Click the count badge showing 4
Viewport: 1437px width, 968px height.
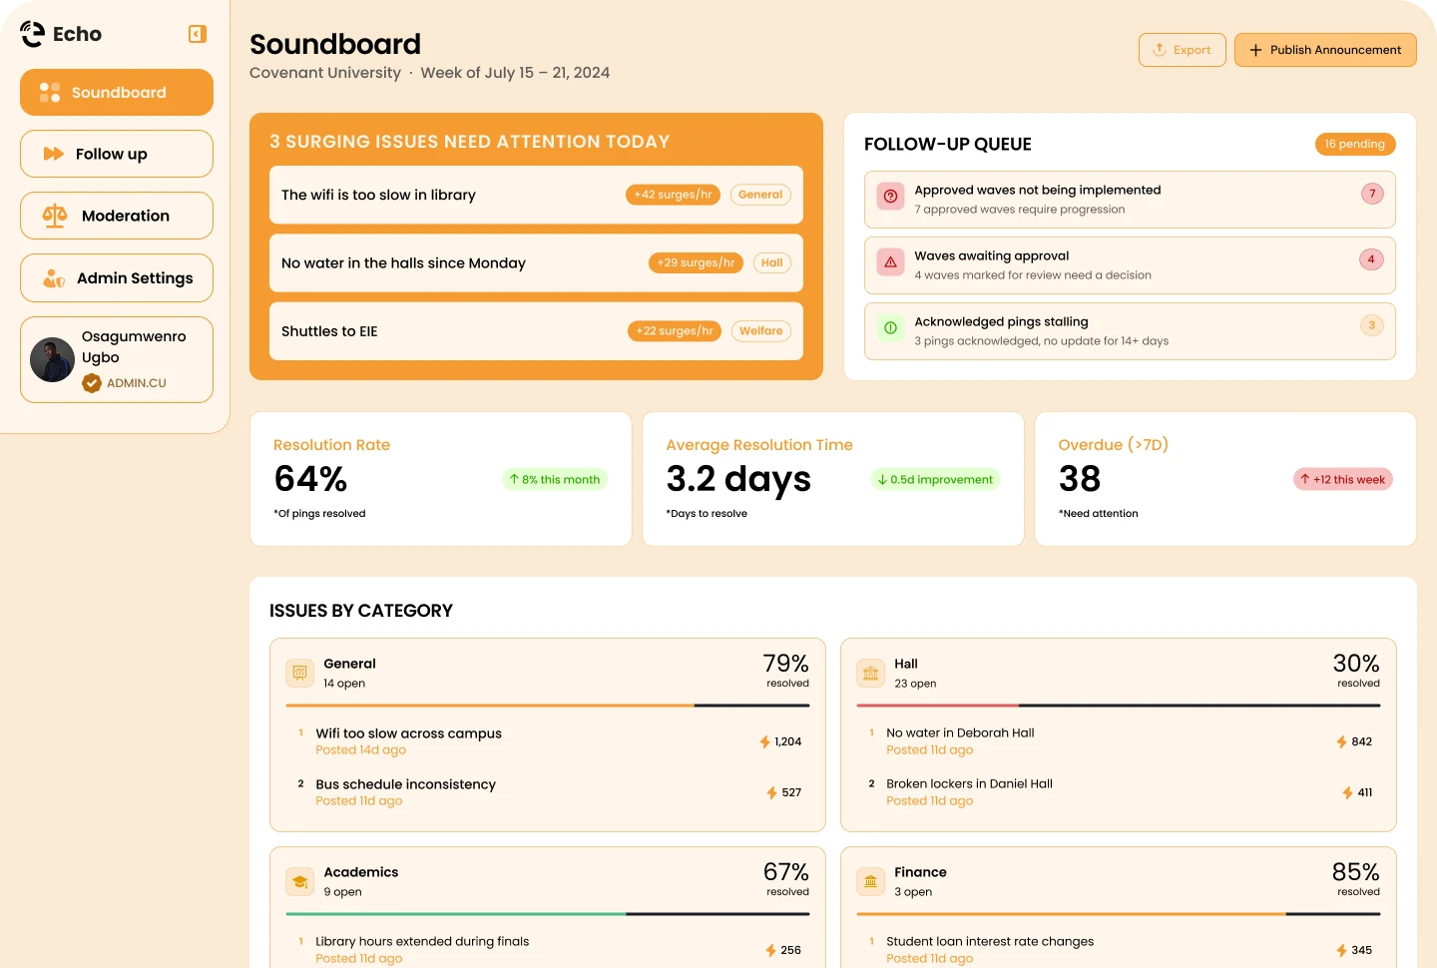pyautogui.click(x=1371, y=259)
